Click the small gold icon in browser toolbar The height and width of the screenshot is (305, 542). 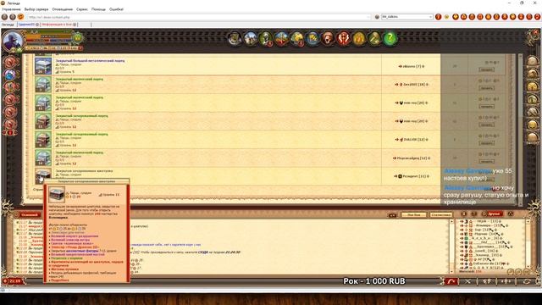[x=446, y=17]
